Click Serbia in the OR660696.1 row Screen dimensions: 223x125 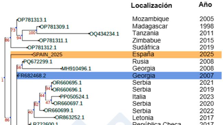point(141,89)
